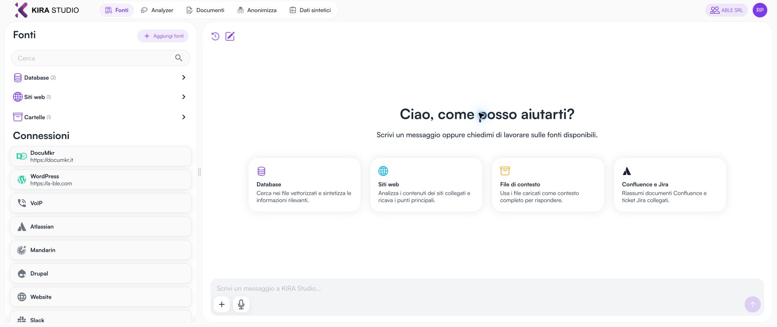Click the Siti web globe icon in the sources list
Screen dimensions: 777x327
[18, 97]
